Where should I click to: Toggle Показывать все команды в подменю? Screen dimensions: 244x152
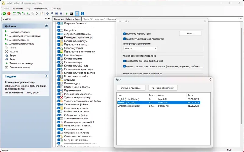[x=124, y=61]
